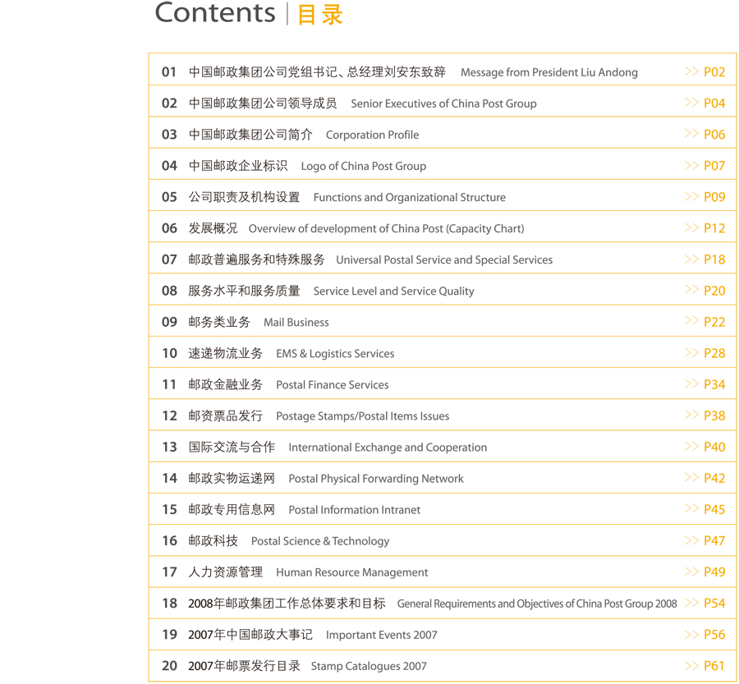
Task: Click page reference P12
Action: click(x=714, y=228)
